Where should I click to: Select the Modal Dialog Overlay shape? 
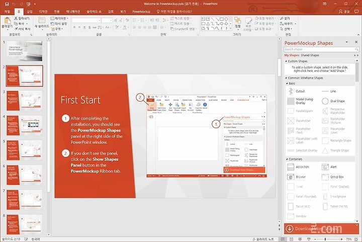coord(300,101)
